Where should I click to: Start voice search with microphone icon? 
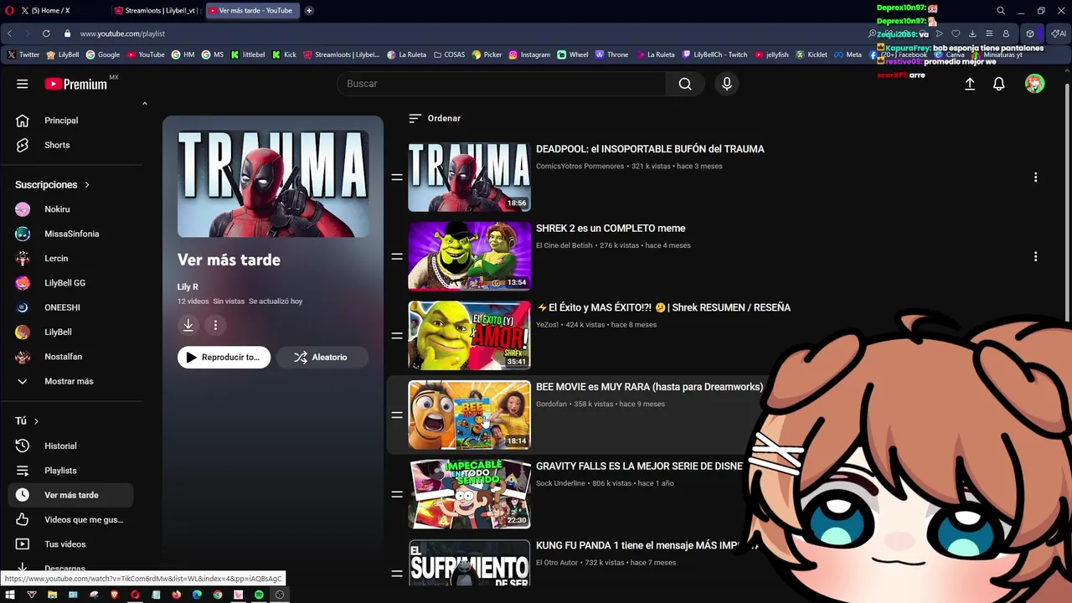[727, 84]
